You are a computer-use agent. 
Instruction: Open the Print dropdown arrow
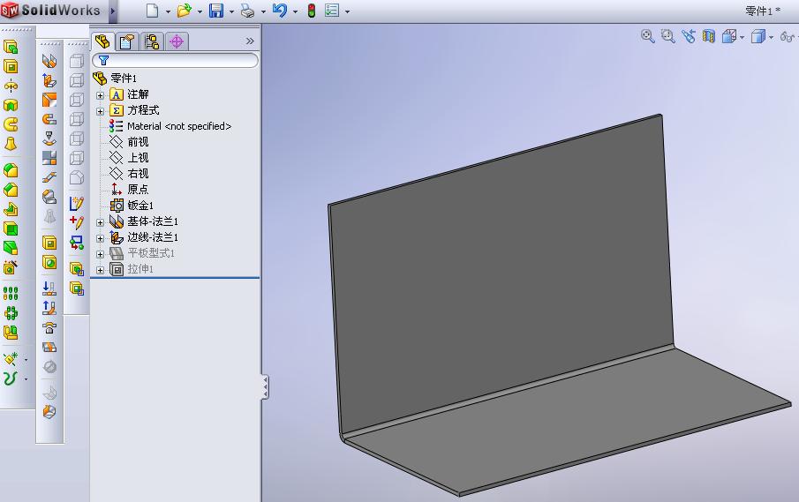(263, 11)
